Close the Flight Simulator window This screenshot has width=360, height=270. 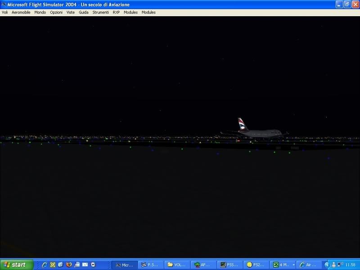click(x=355, y=4)
